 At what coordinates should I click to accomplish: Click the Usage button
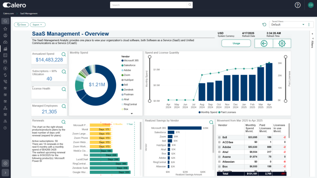click(236, 43)
